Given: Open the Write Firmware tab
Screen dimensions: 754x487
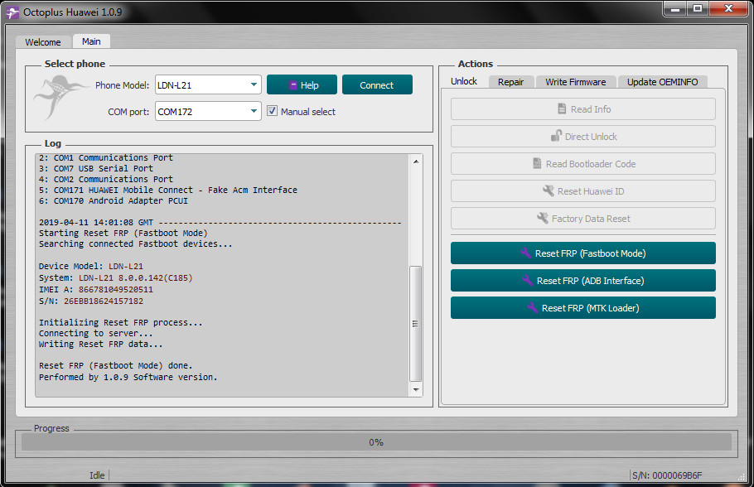Looking at the screenshot, I should pos(576,82).
